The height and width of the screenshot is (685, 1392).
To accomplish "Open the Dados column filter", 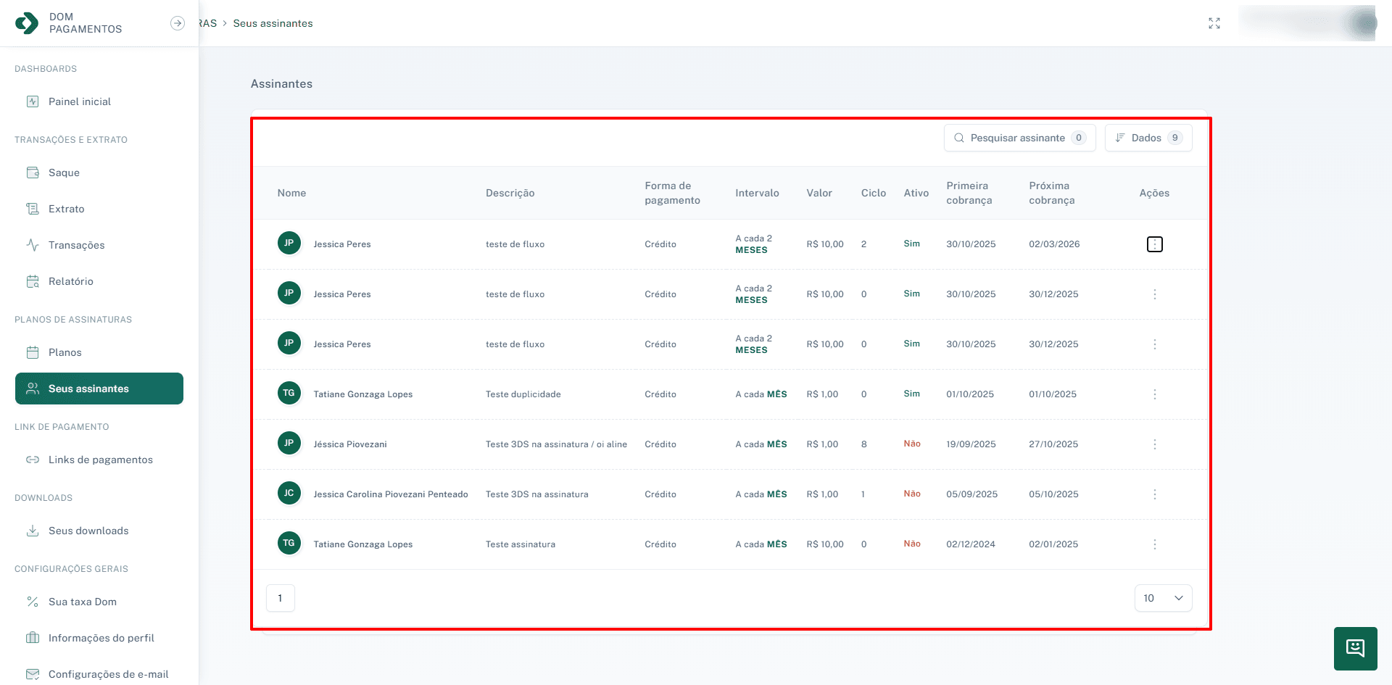I will [x=1148, y=138].
